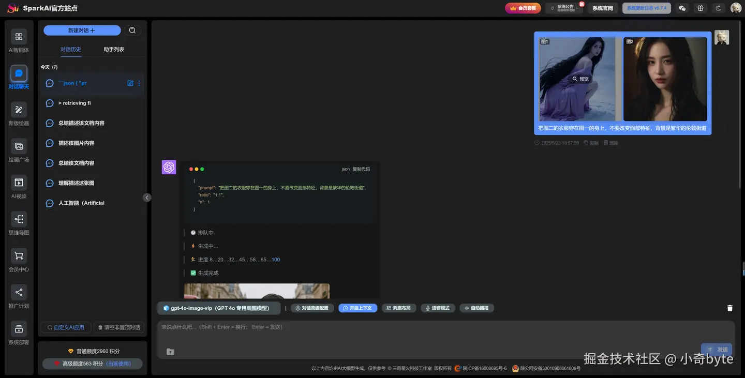Open 系统官网 official site link

[603, 8]
